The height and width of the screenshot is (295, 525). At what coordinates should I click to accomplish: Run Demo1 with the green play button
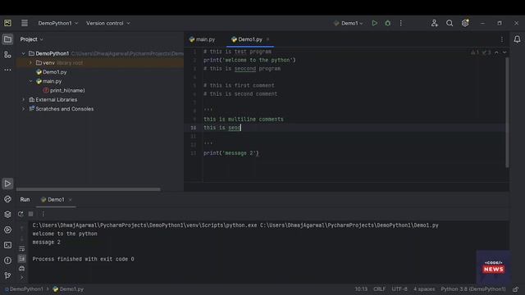tap(374, 23)
